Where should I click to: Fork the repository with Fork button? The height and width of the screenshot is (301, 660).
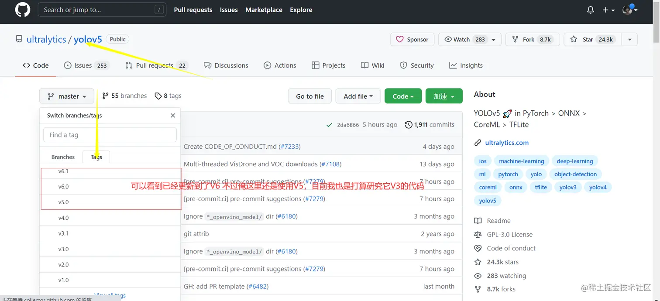pyautogui.click(x=533, y=39)
